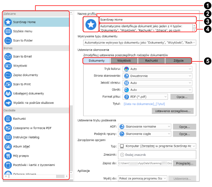Open the Wykrywanie typu dokumentu dropdown
This screenshot has width=212, height=187.
(x=140, y=43)
